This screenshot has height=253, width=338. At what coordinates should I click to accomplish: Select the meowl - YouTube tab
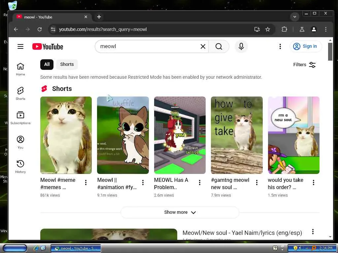(x=52, y=17)
